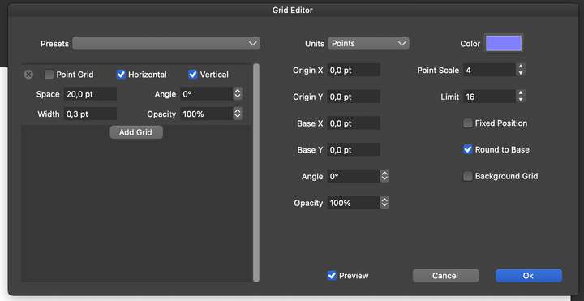
Task: Enable the Point Grid checkbox
Action: tap(49, 75)
